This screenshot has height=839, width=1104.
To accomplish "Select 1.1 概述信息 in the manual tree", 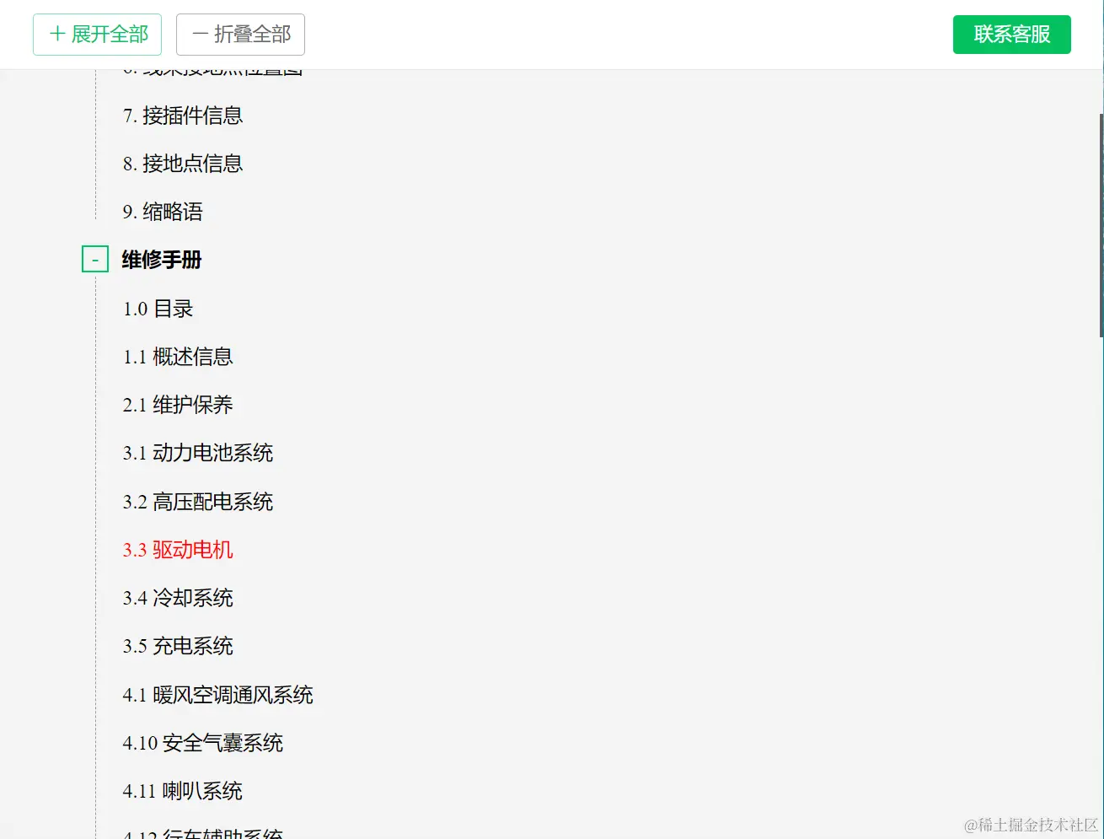I will (178, 357).
